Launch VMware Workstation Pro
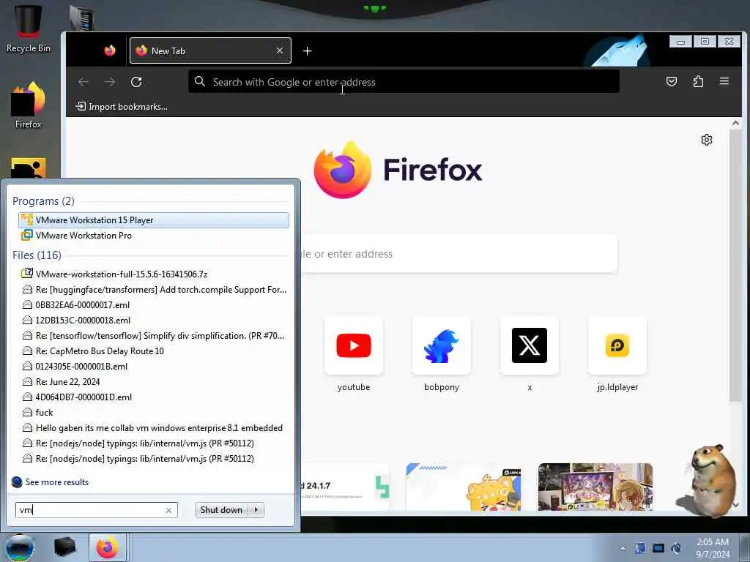The image size is (750, 562). point(154,235)
